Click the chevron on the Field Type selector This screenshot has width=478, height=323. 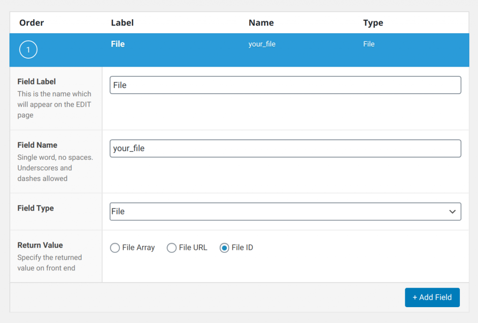(x=452, y=212)
